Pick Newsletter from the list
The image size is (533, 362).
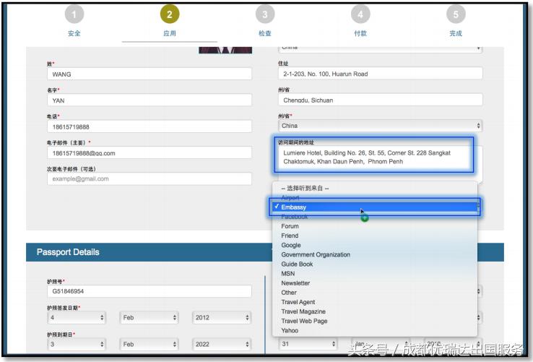pyautogui.click(x=375, y=283)
